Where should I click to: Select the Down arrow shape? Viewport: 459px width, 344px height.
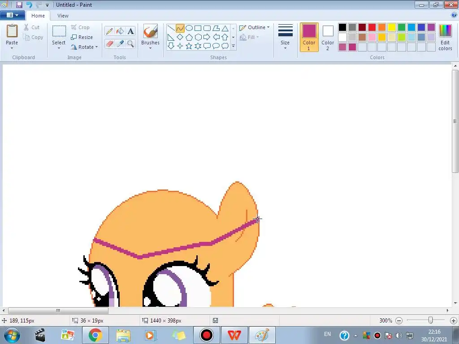(x=171, y=46)
